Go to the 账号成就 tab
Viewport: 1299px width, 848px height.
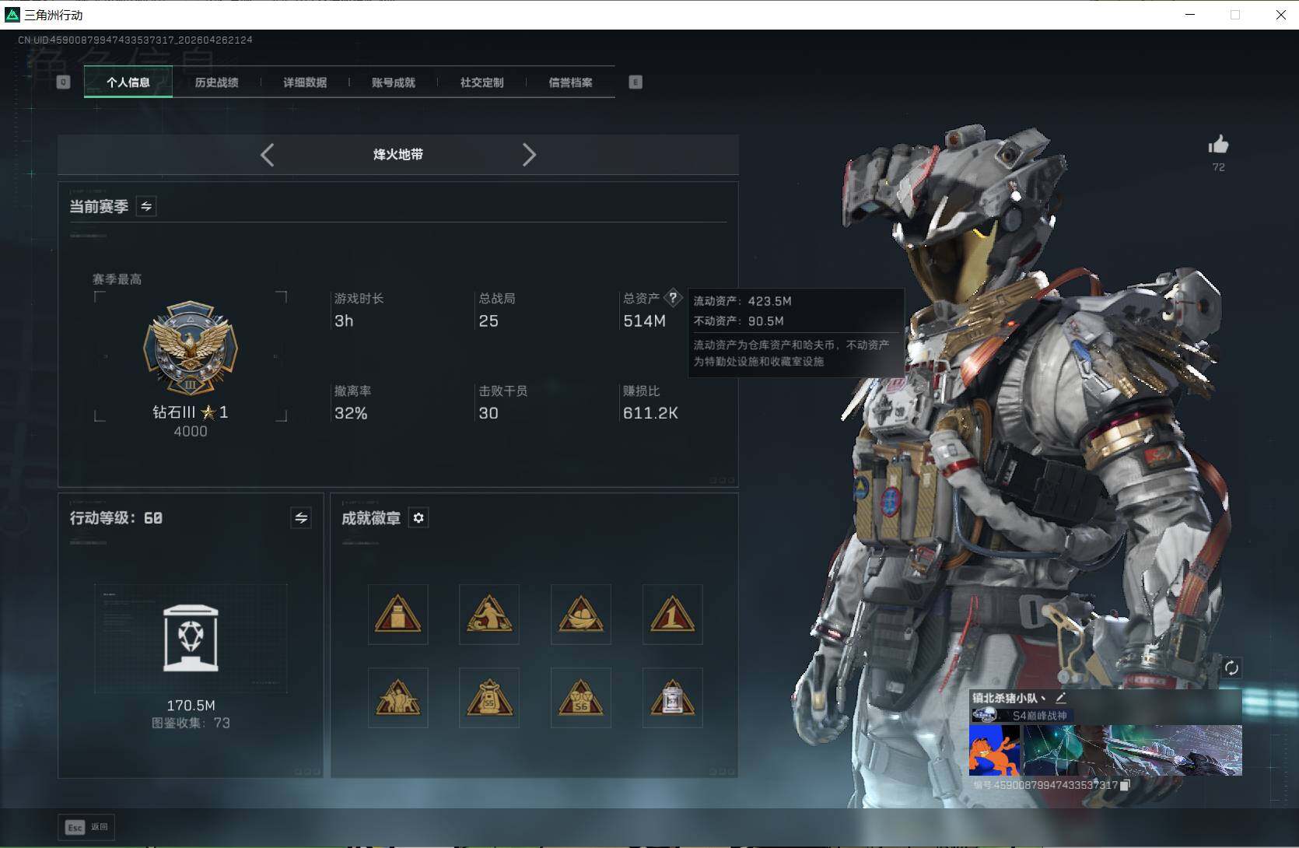(x=394, y=82)
